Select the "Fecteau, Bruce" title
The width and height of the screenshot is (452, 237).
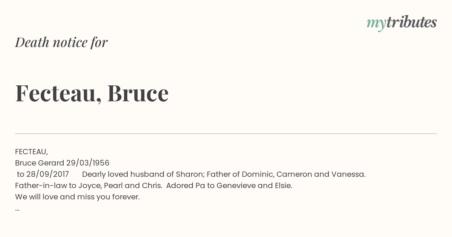(92, 93)
